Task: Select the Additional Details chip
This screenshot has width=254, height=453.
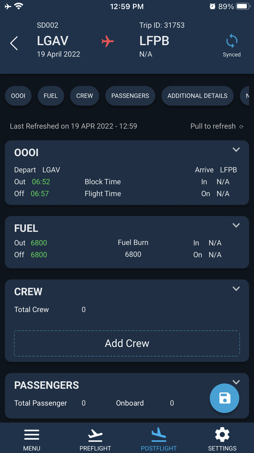Action: pyautogui.click(x=197, y=96)
